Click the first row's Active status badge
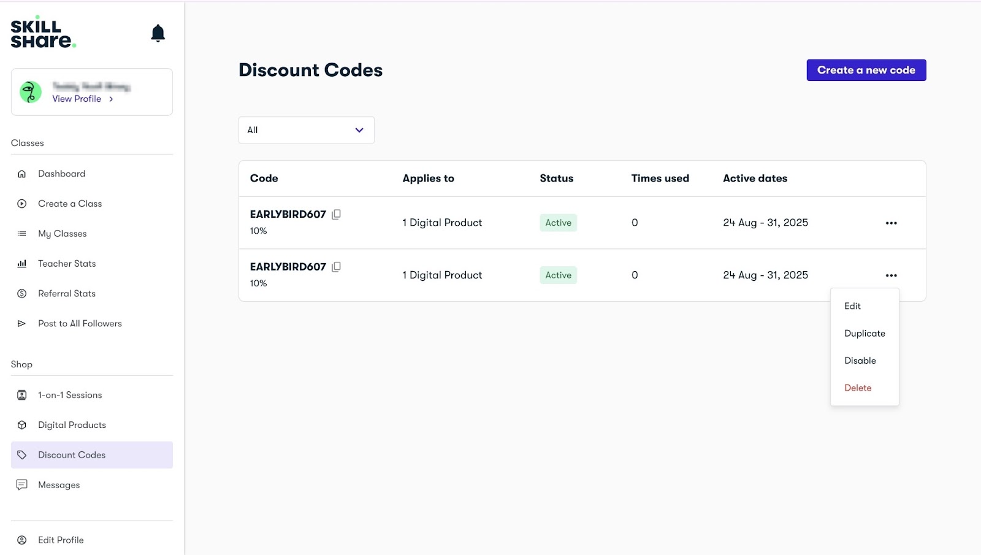The width and height of the screenshot is (981, 555). [x=559, y=223]
